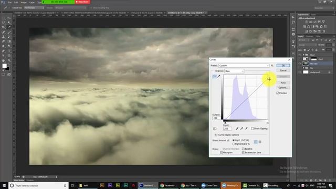Select the Gradient tool

tap(9, 41)
